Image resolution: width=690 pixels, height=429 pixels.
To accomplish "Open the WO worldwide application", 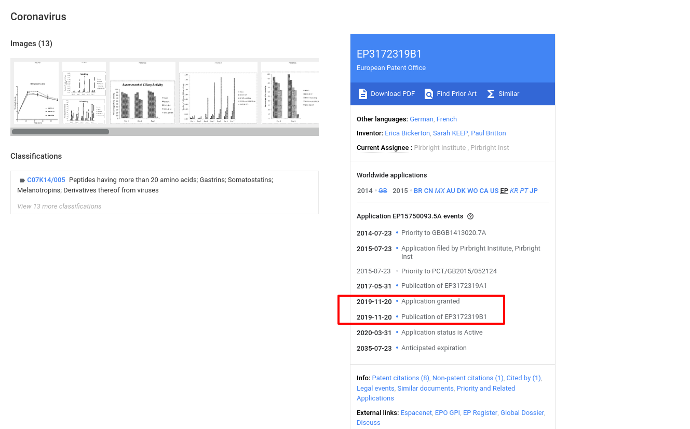I will click(472, 191).
